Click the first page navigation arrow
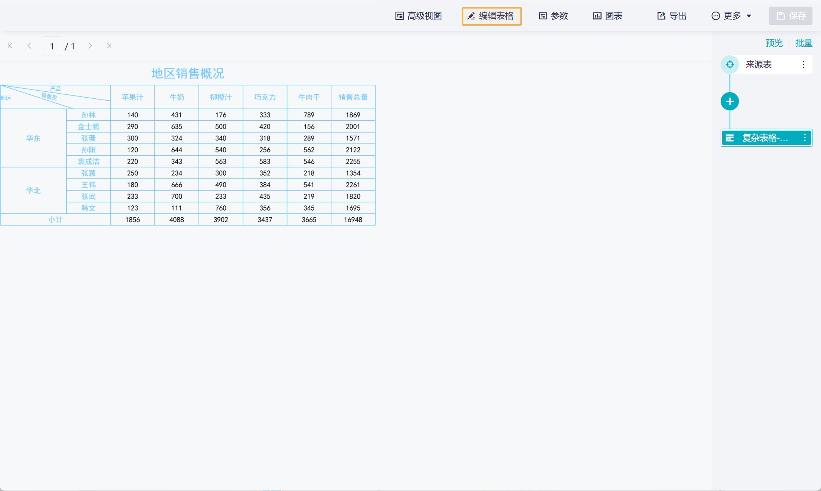The height and width of the screenshot is (491, 821). tap(10, 46)
